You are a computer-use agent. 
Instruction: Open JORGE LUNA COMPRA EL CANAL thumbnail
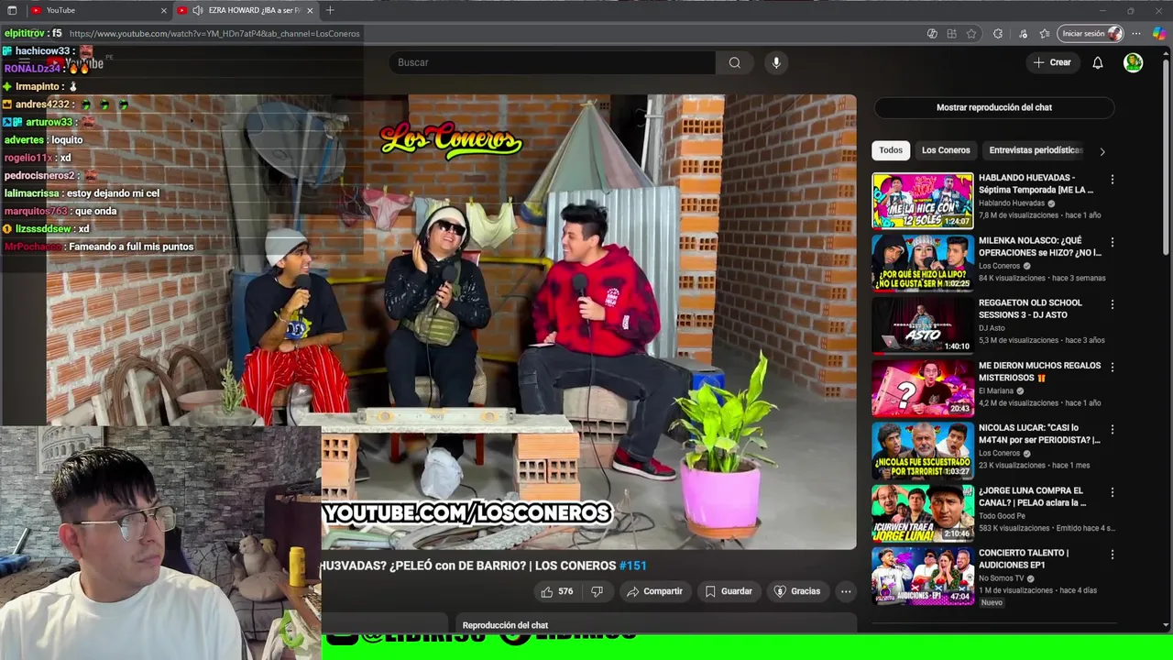point(923,512)
